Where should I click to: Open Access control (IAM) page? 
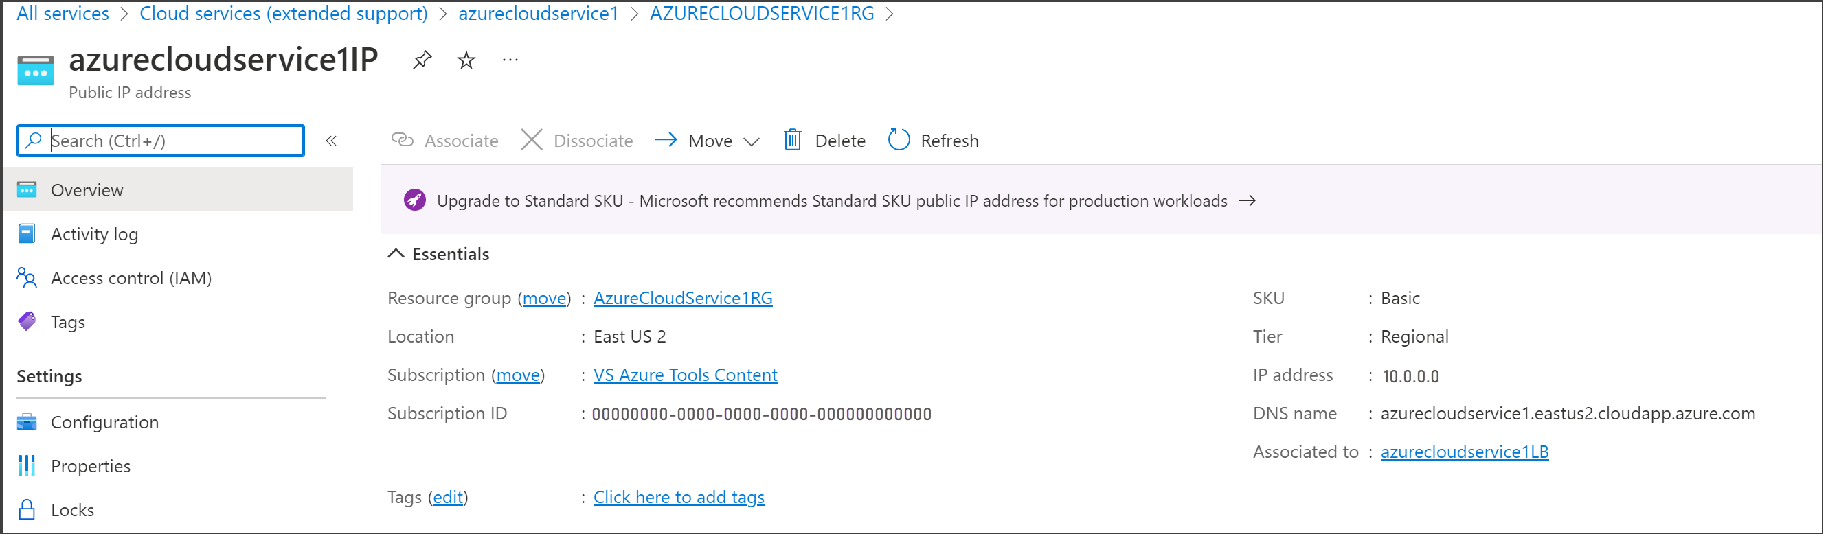click(131, 278)
